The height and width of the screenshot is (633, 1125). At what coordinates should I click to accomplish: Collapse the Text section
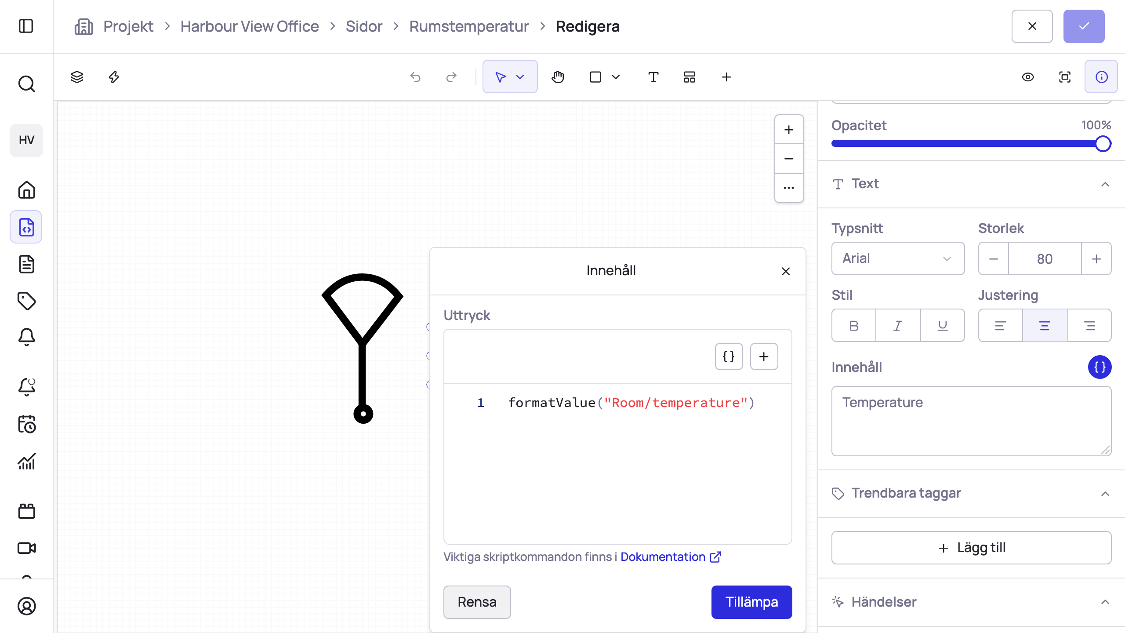point(1105,184)
